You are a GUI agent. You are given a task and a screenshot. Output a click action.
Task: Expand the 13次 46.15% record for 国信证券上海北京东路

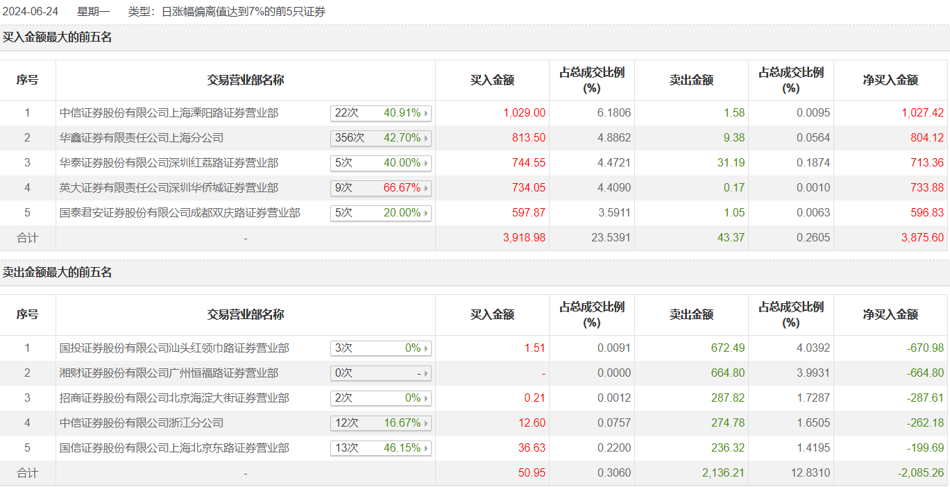pyautogui.click(x=381, y=448)
